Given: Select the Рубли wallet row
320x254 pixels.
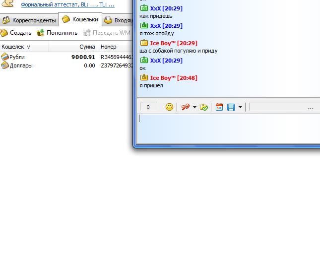Looking at the screenshot, I should coord(66,57).
